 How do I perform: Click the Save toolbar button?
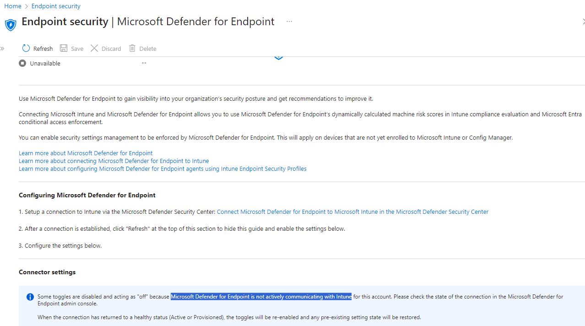click(72, 49)
